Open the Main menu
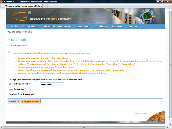Screen dimensions: 172x129 (15, 27)
